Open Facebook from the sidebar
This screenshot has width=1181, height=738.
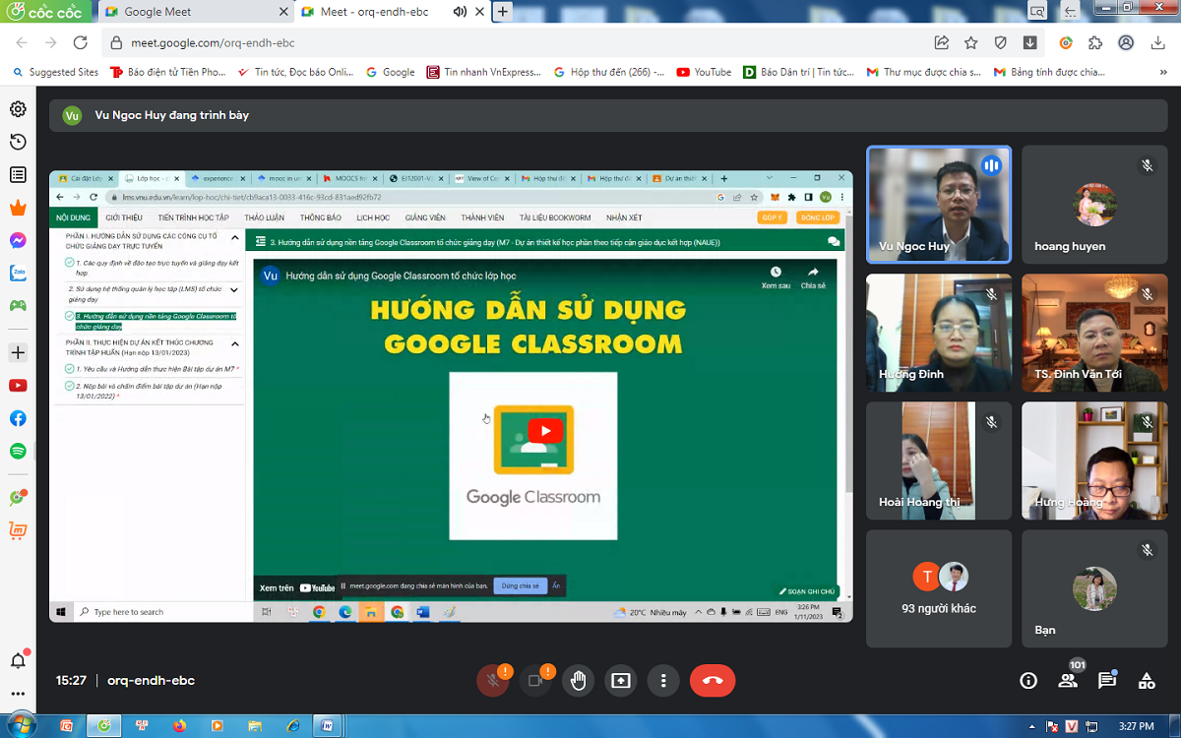tap(18, 418)
